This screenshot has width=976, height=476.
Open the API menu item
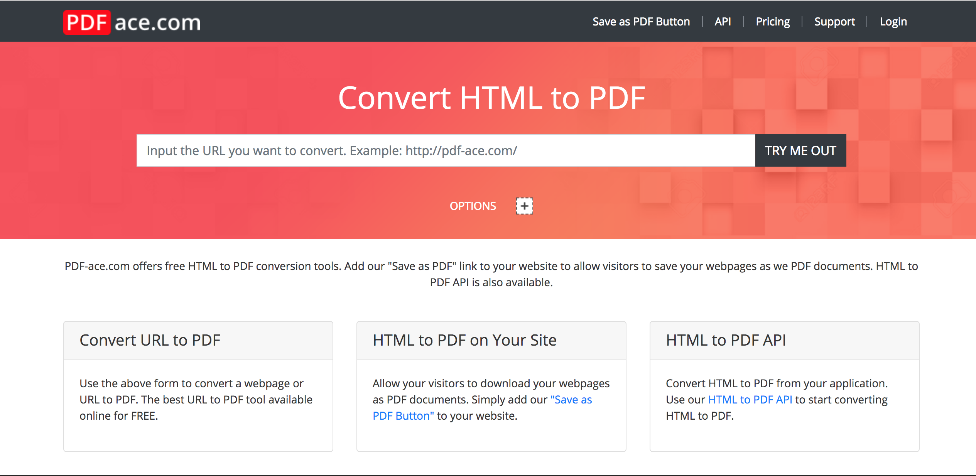(723, 22)
